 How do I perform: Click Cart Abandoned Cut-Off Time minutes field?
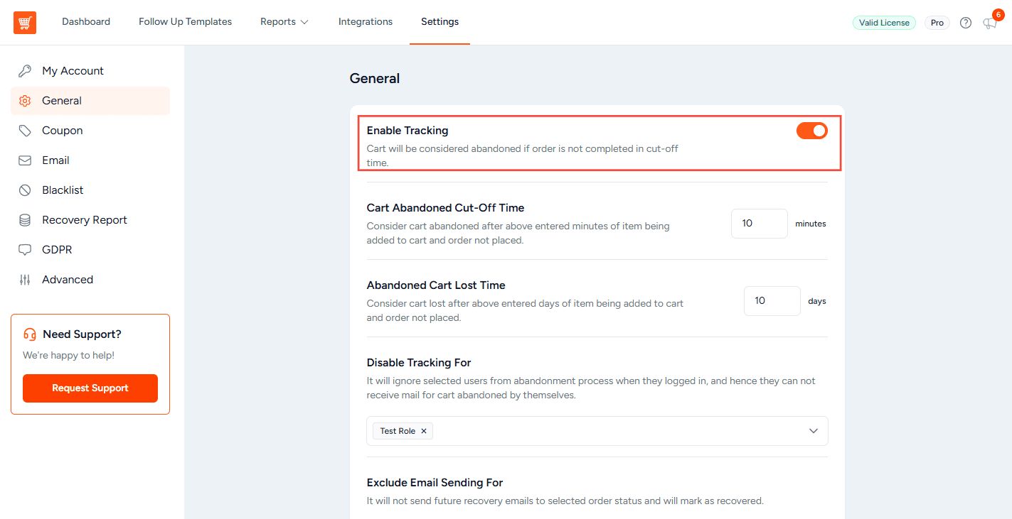click(x=760, y=224)
